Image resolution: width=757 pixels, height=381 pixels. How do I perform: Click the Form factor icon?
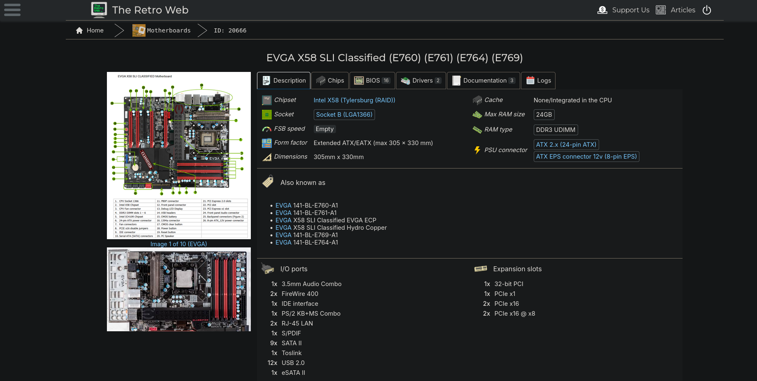pyautogui.click(x=267, y=143)
